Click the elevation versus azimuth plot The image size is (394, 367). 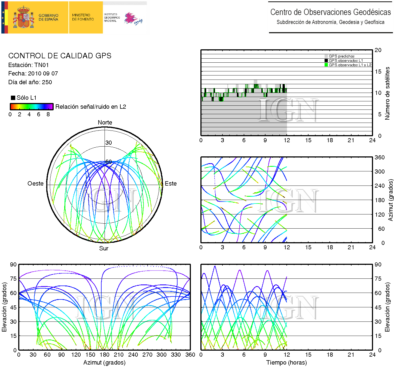[x=105, y=307]
